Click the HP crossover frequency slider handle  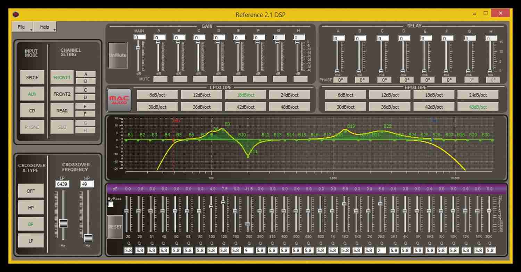pos(88,238)
